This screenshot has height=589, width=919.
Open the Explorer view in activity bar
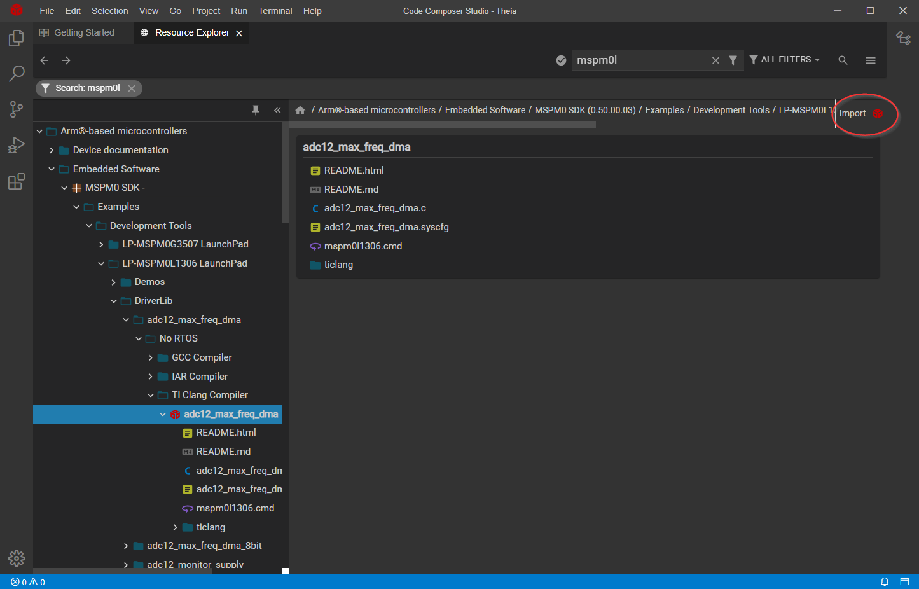17,39
